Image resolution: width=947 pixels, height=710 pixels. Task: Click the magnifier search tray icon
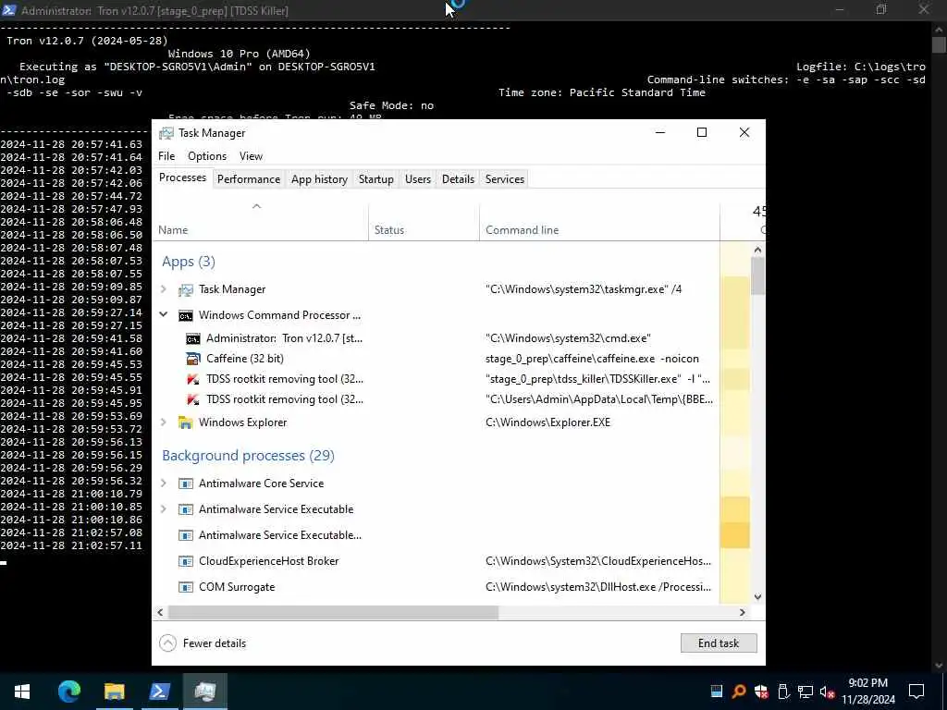click(739, 692)
